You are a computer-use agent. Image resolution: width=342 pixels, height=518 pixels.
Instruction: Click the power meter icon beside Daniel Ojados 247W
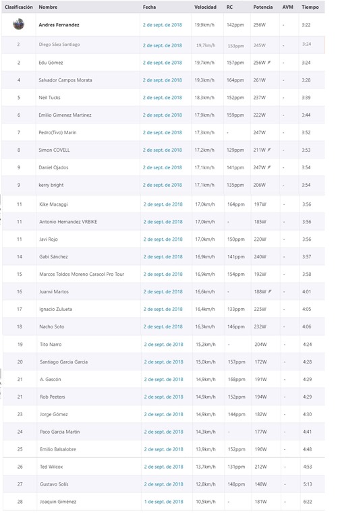tap(269, 167)
